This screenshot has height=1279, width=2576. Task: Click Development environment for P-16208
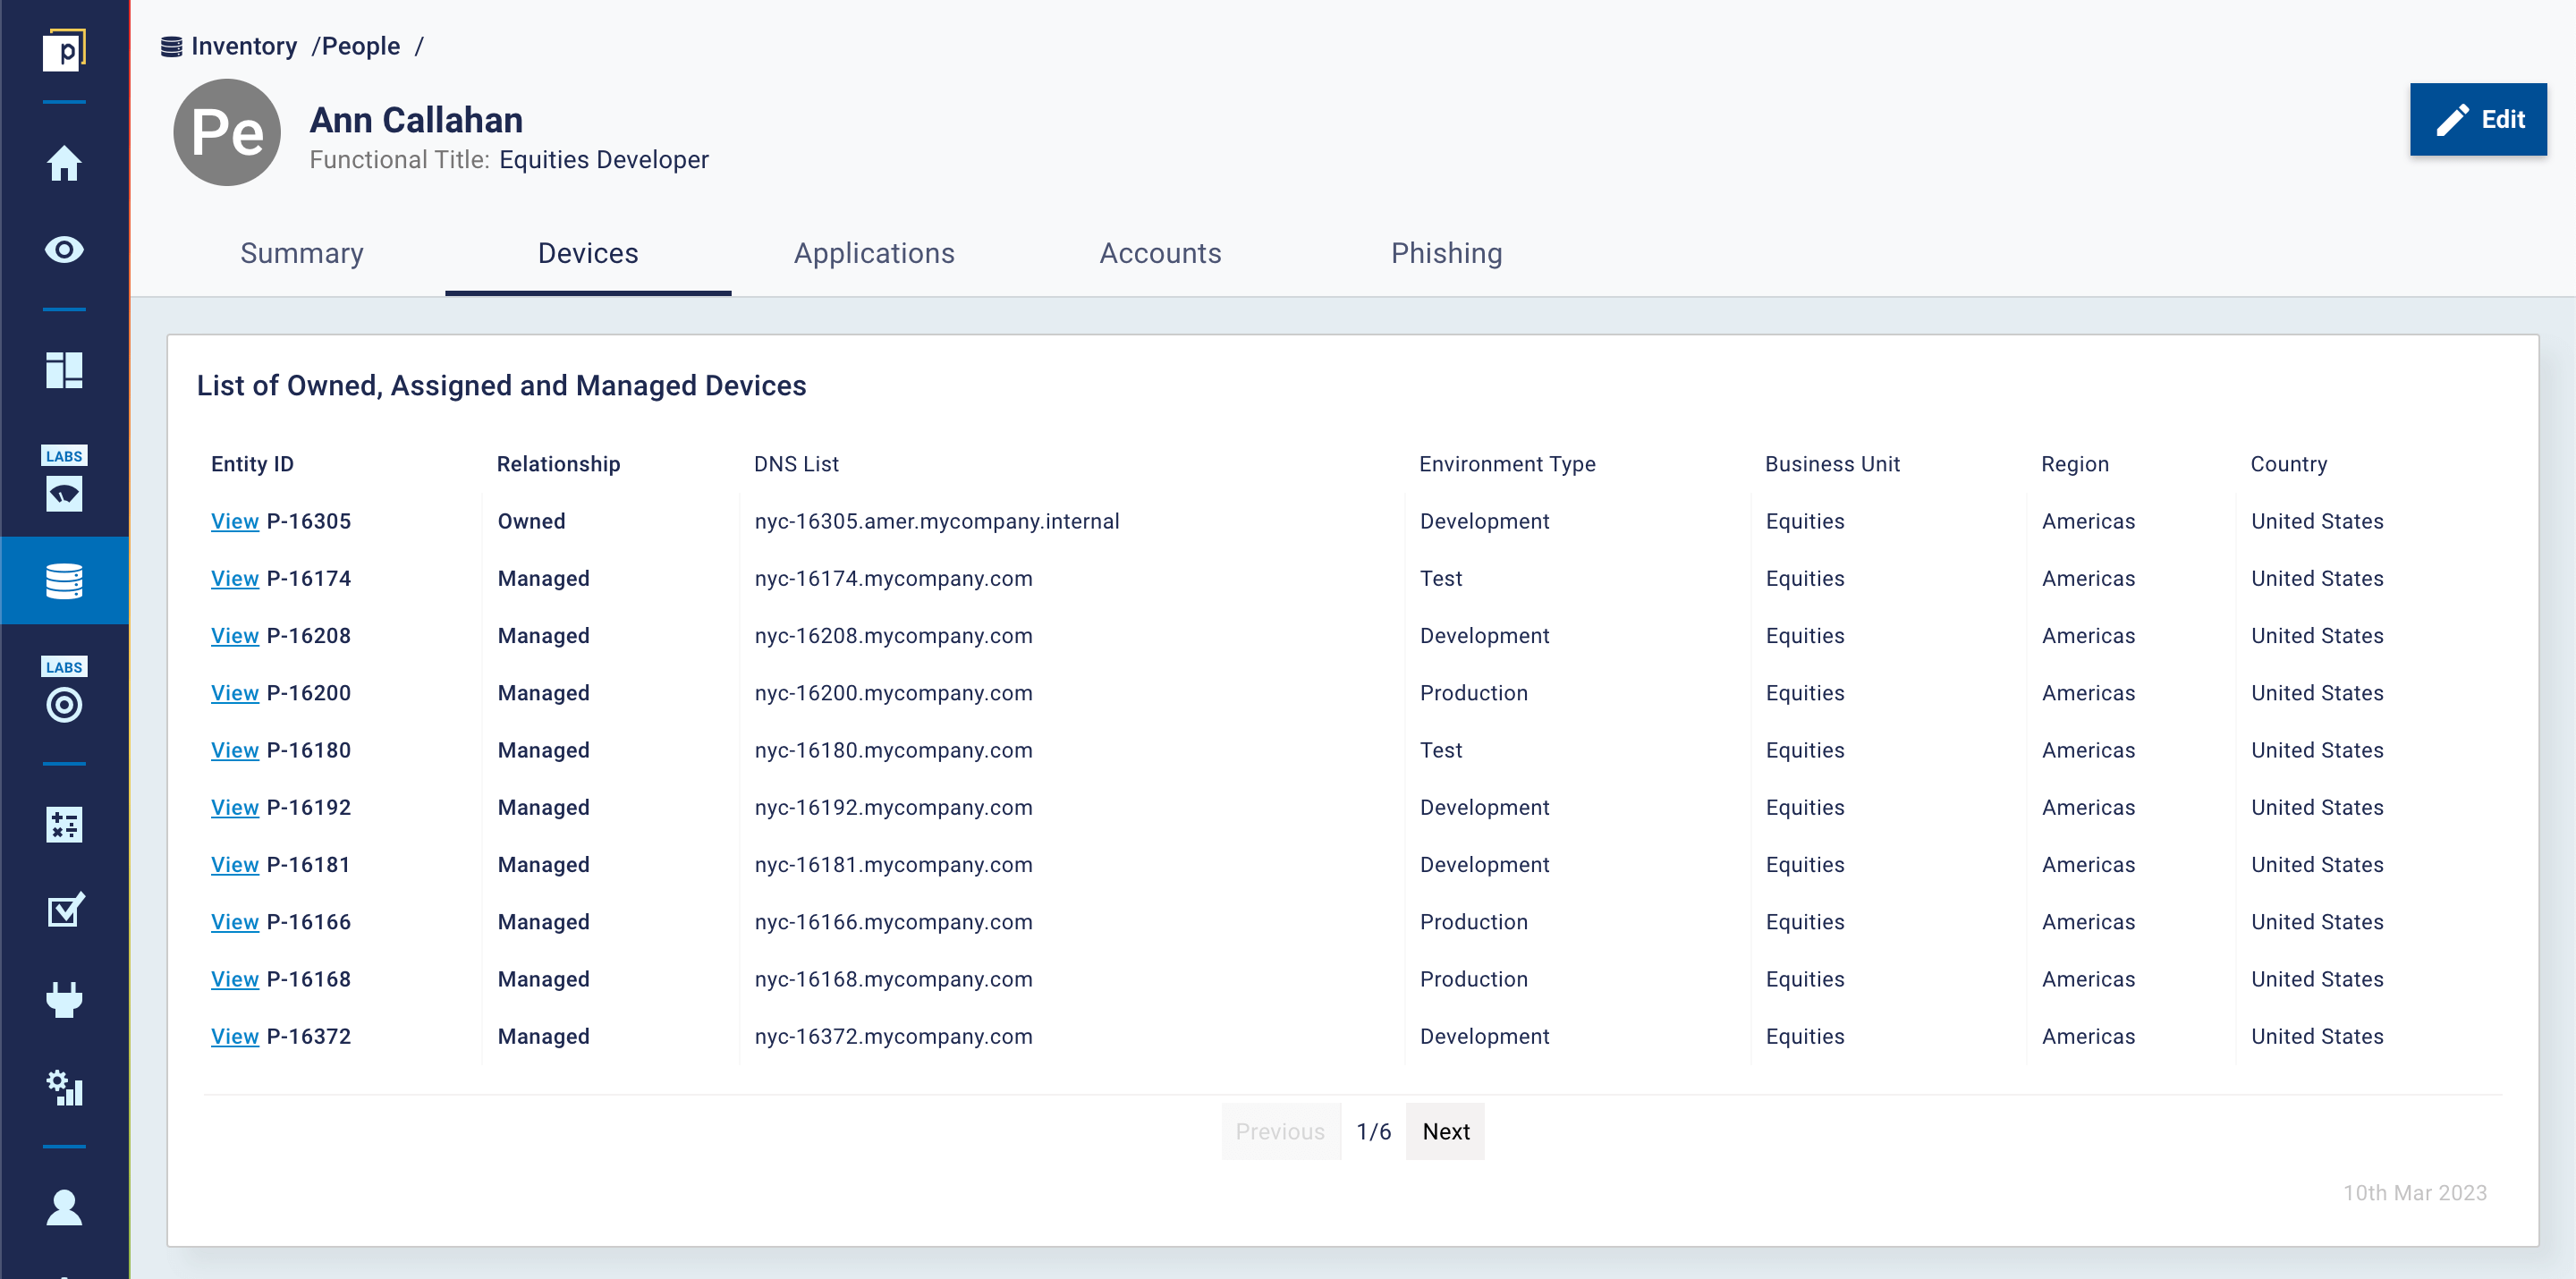(1484, 636)
